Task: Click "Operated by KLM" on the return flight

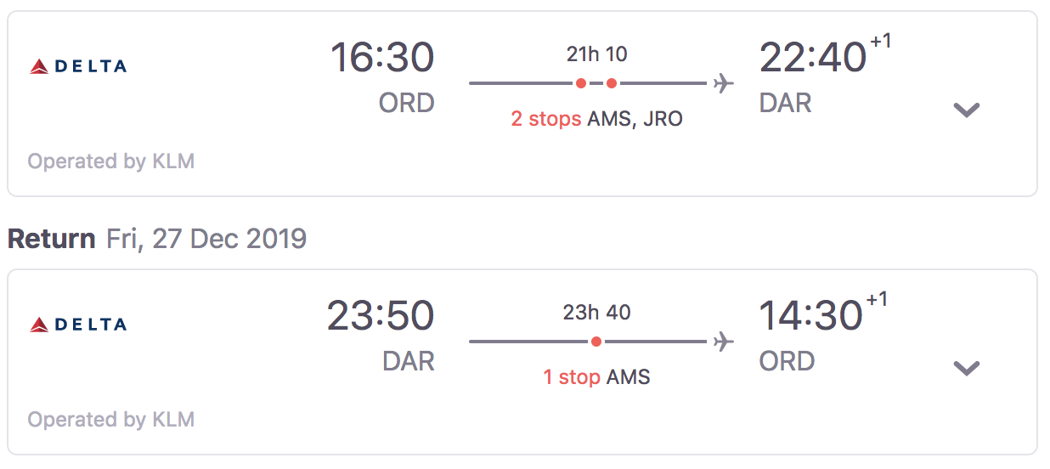Action: pyautogui.click(x=111, y=420)
